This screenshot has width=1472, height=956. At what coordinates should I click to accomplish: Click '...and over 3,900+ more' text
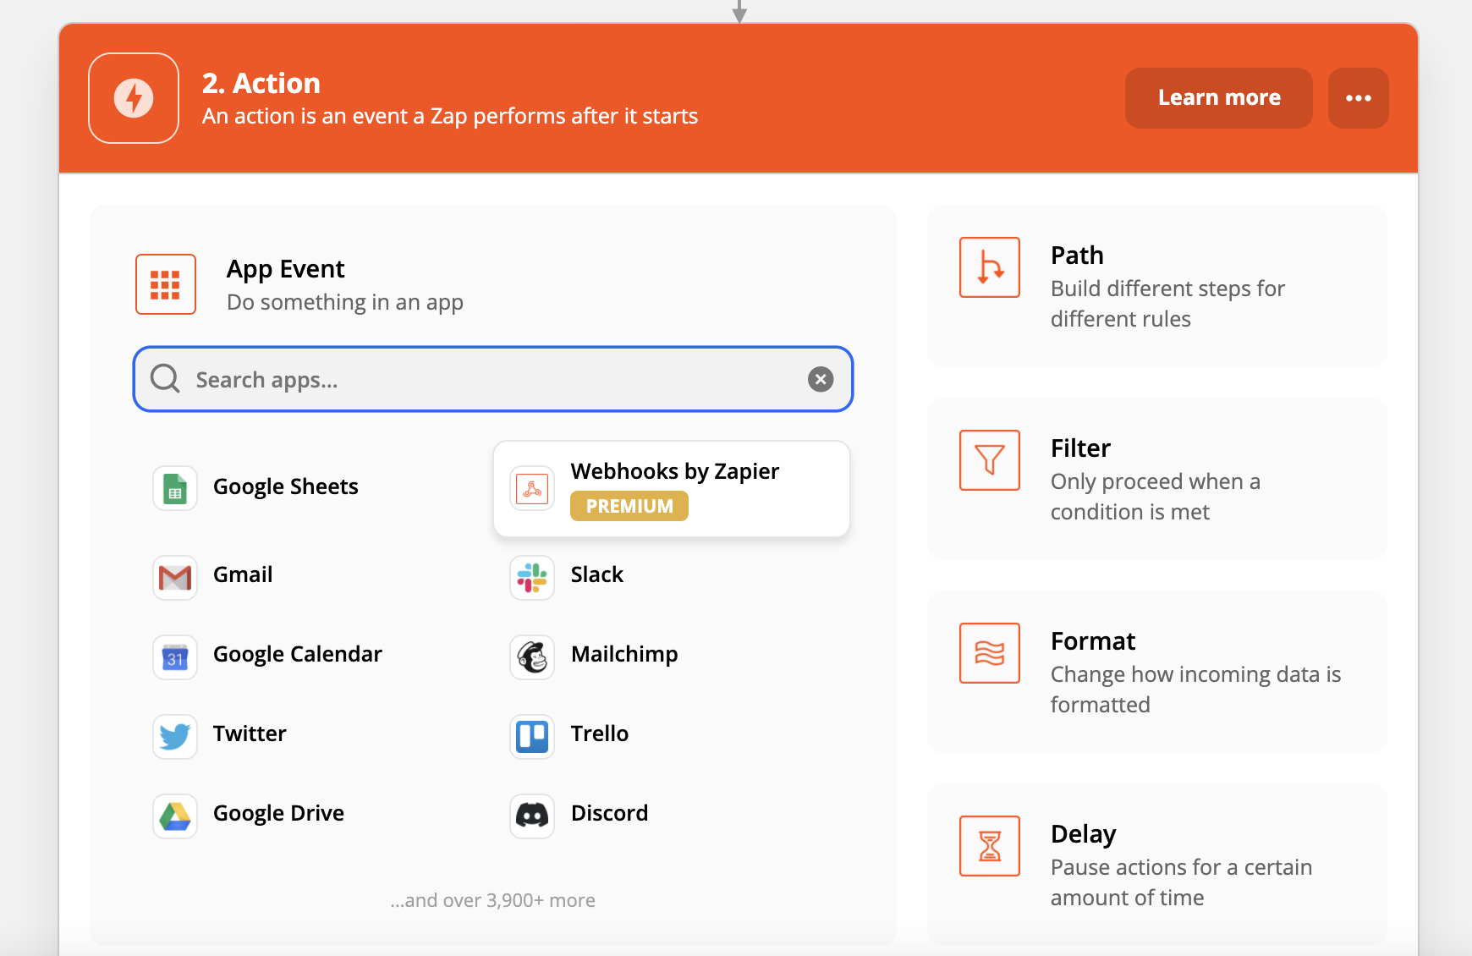(493, 900)
